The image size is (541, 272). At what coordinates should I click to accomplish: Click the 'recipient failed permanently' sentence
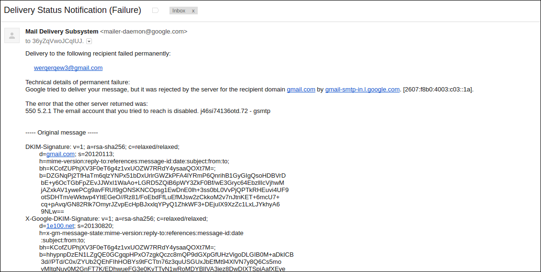(x=98, y=54)
